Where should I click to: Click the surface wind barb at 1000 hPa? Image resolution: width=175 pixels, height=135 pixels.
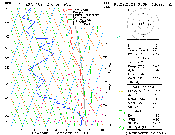tap(122, 129)
